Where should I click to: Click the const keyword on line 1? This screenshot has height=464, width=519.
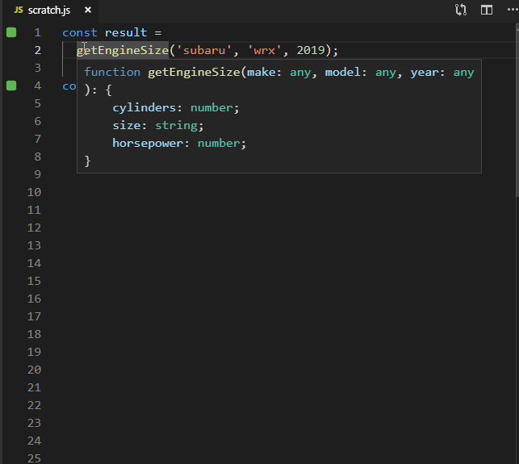79,32
